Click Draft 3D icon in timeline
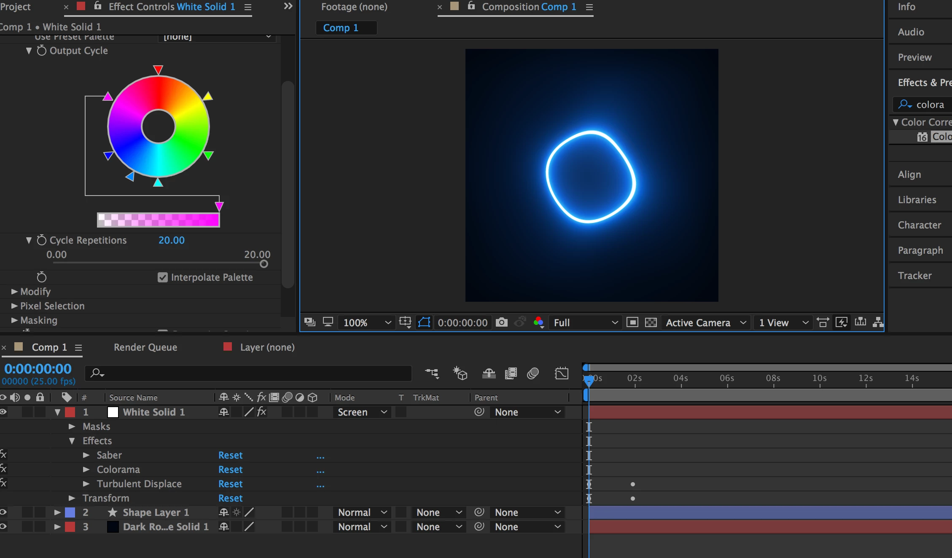The height and width of the screenshot is (558, 952). [460, 373]
